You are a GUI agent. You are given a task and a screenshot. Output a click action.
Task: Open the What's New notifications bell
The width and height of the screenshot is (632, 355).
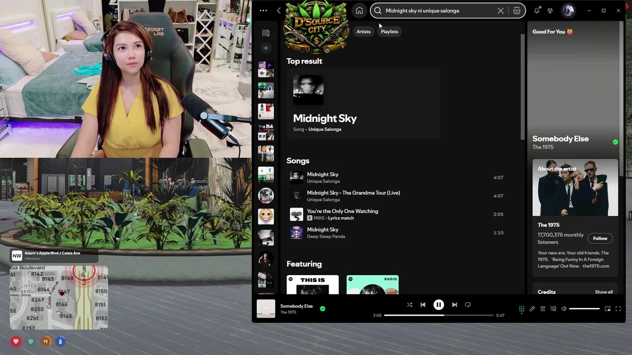pyautogui.click(x=537, y=10)
